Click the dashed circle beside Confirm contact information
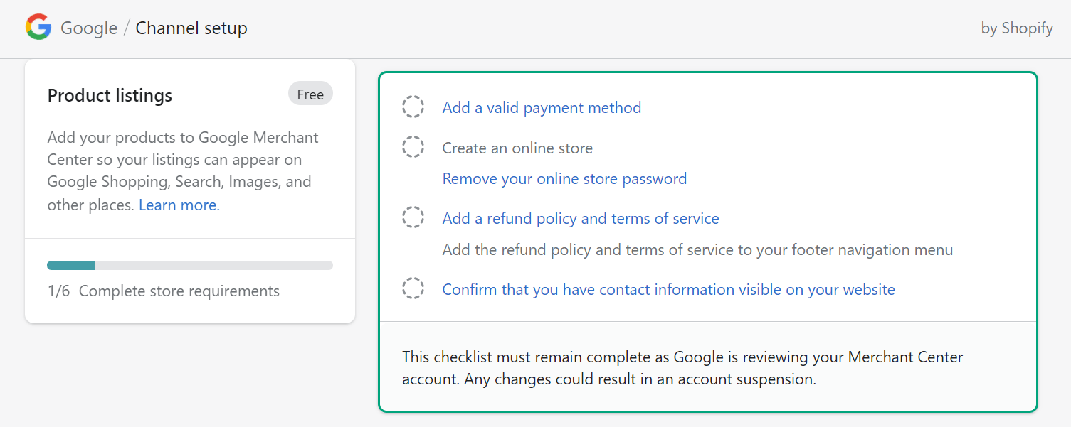Image resolution: width=1071 pixels, height=427 pixels. coord(413,288)
